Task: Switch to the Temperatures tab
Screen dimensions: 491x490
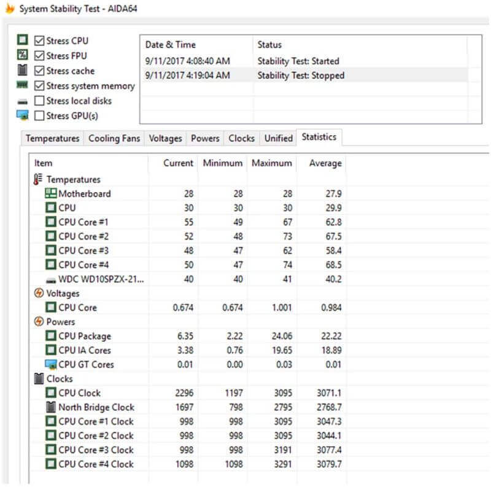Action: coord(52,139)
